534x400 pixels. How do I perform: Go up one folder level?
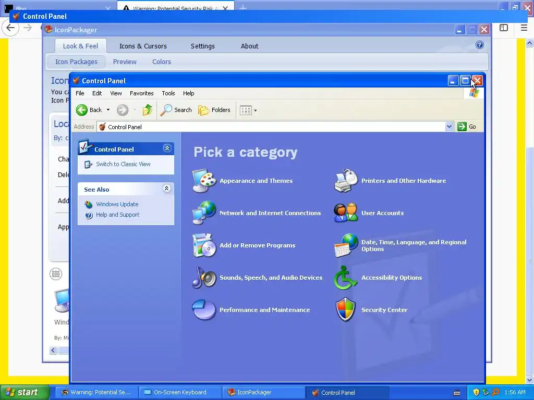148,110
